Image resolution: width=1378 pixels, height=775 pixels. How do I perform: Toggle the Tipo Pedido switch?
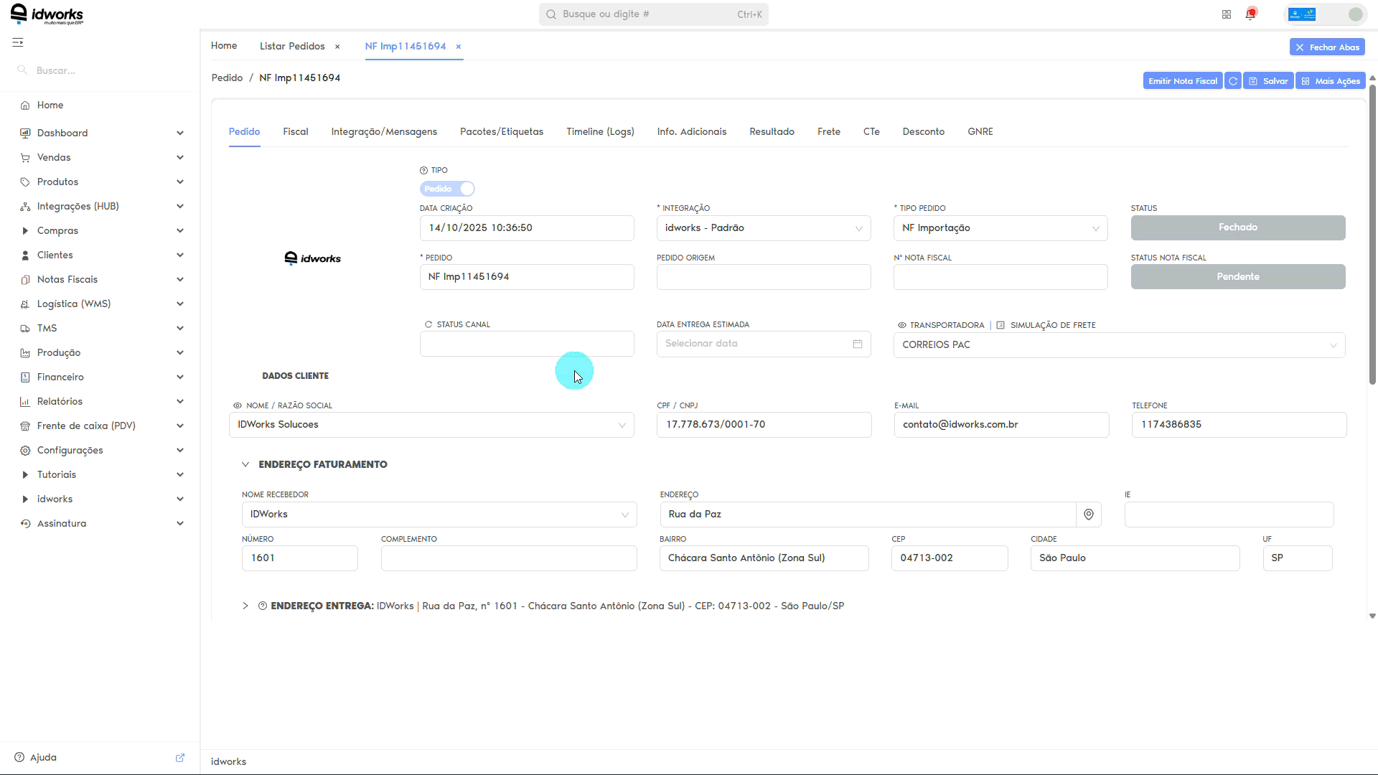point(447,189)
